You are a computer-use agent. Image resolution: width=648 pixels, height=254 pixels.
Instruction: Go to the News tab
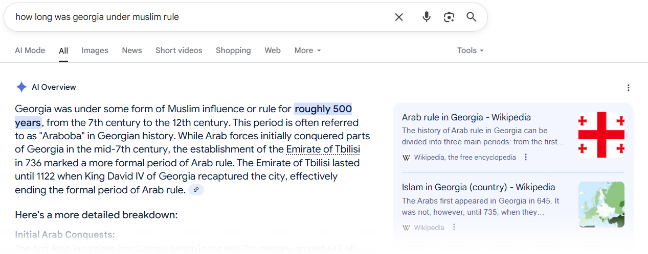(x=132, y=50)
